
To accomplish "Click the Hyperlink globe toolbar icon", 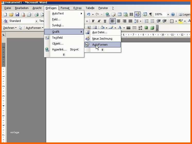I will pos(107,14).
